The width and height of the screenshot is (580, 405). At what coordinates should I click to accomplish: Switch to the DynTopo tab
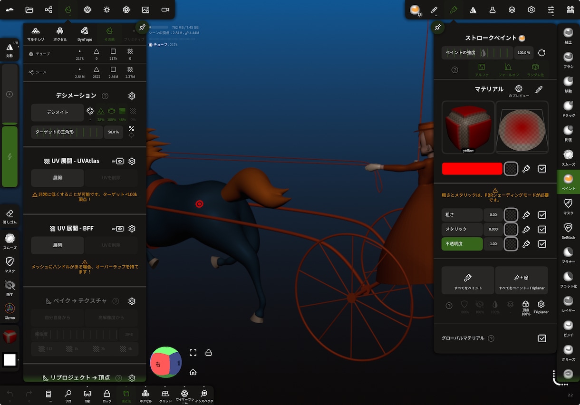(85, 34)
